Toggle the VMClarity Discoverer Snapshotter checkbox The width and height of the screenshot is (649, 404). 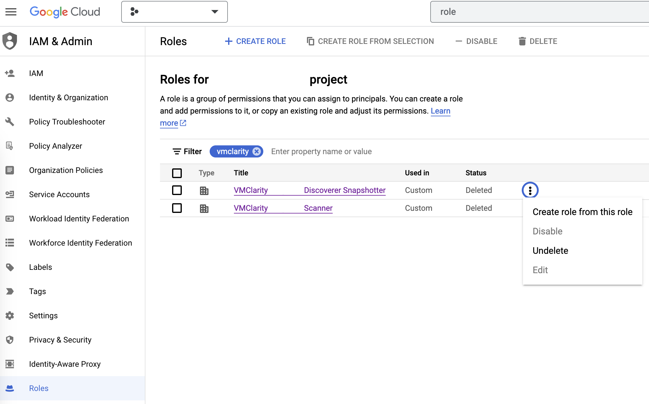click(x=176, y=190)
